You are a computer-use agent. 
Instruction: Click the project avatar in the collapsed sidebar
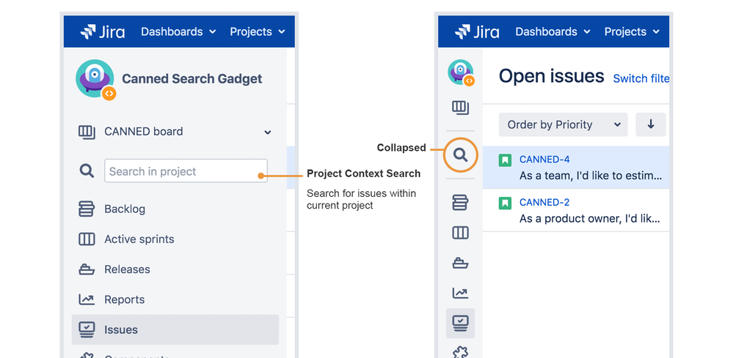tap(461, 72)
